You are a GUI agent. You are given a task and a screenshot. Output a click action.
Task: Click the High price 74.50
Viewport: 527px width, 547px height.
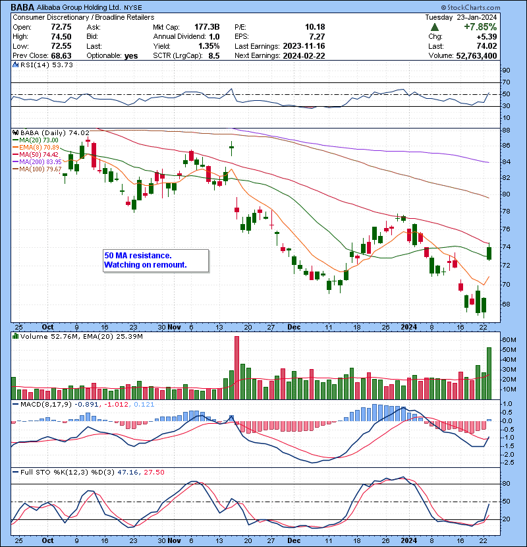[x=61, y=37]
